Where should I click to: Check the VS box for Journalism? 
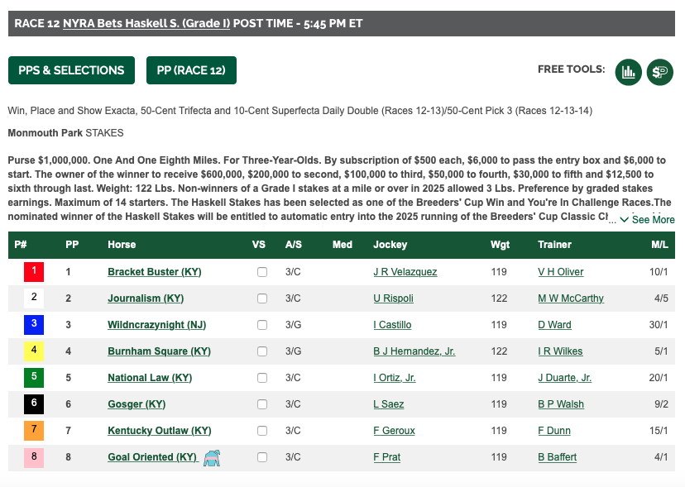(262, 298)
